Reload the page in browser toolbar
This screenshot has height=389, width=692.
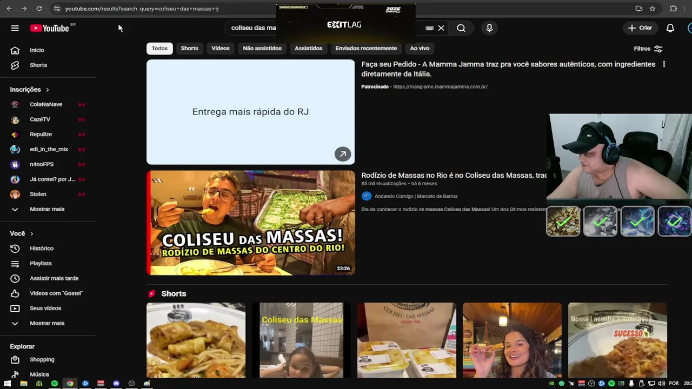point(39,9)
